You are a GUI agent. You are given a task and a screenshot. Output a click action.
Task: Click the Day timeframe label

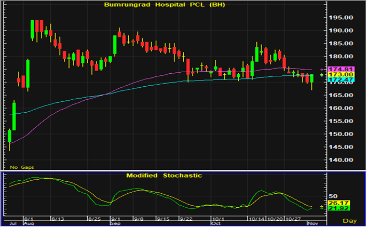351,221
